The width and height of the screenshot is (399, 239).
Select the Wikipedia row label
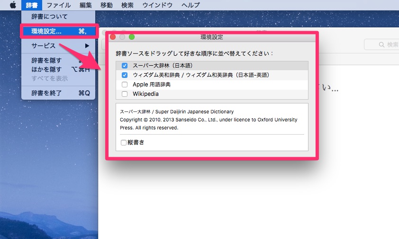pos(145,94)
